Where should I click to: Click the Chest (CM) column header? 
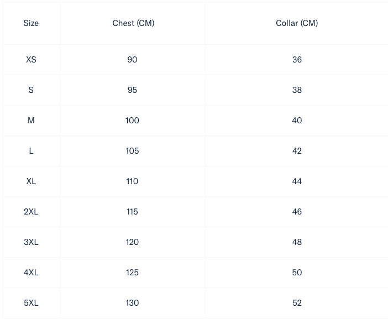(x=133, y=23)
